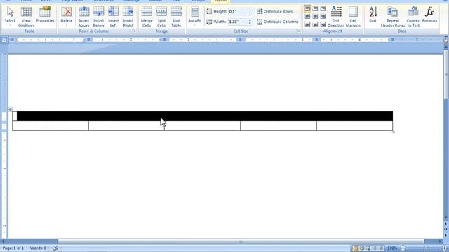This screenshot has width=449, height=252.
Task: Click Words: 0 in status bar
Action: 38,248
